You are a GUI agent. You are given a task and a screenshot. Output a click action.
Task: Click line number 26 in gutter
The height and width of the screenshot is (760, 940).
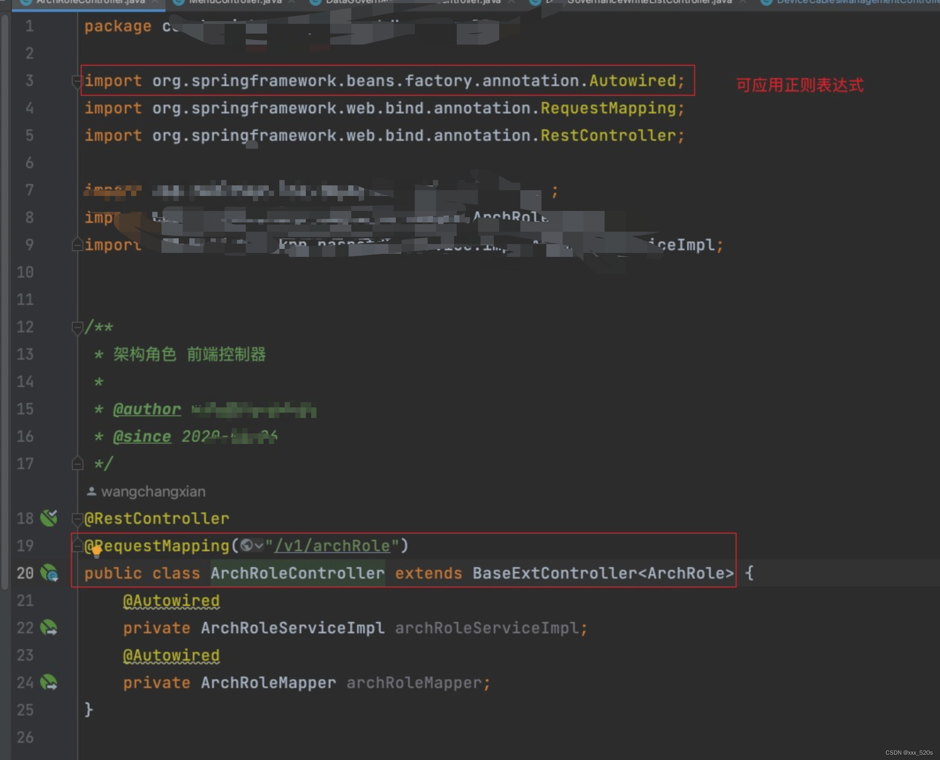25,737
